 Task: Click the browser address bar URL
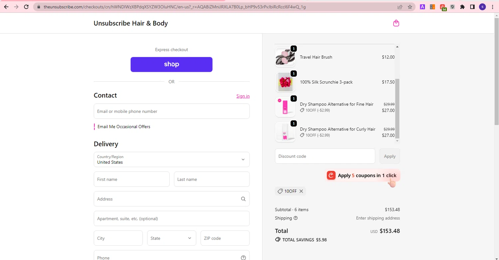(x=175, y=7)
